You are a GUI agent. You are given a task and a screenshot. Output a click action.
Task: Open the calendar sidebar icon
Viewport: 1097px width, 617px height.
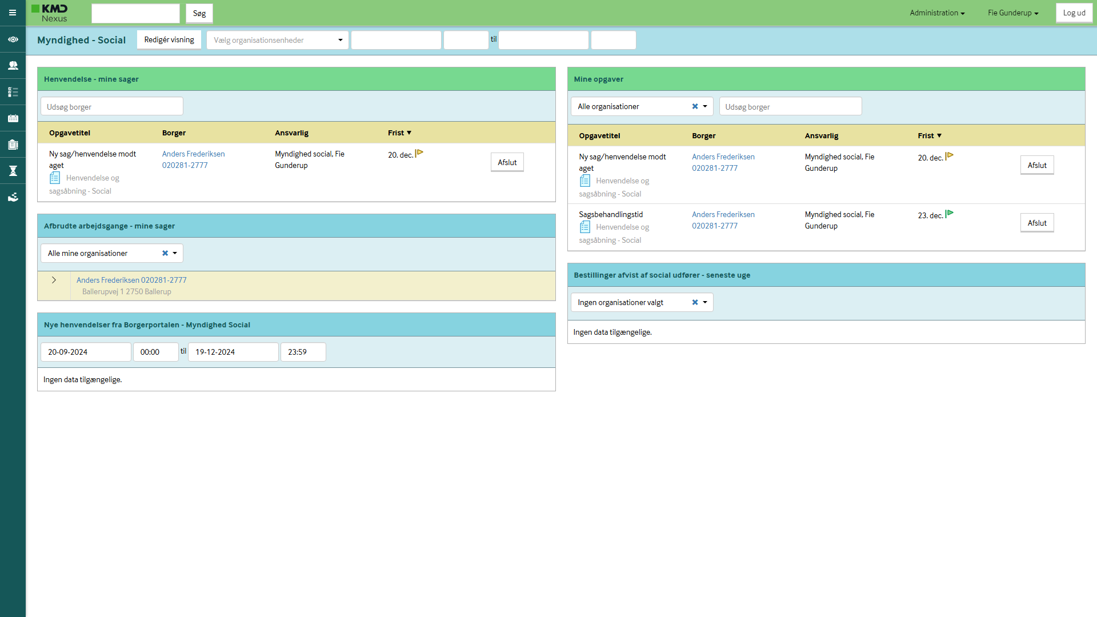[x=13, y=118]
